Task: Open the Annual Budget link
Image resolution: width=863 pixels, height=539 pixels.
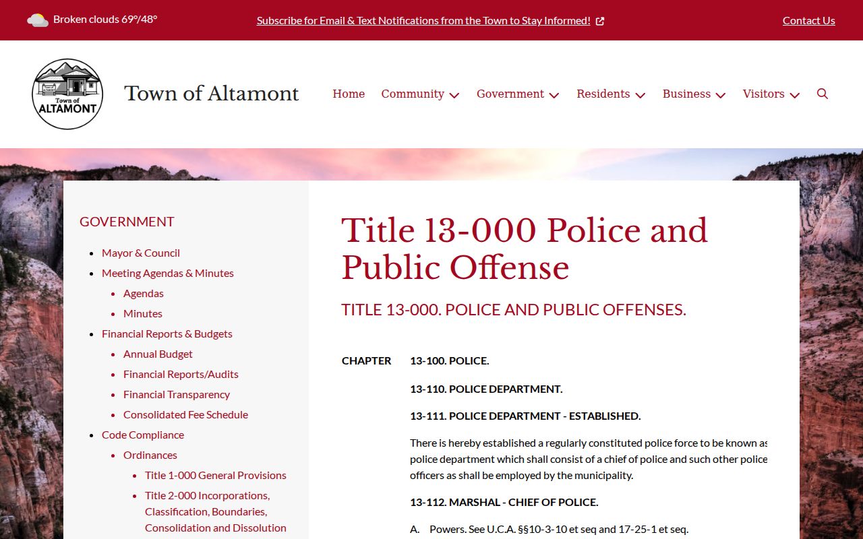Action: pos(158,354)
